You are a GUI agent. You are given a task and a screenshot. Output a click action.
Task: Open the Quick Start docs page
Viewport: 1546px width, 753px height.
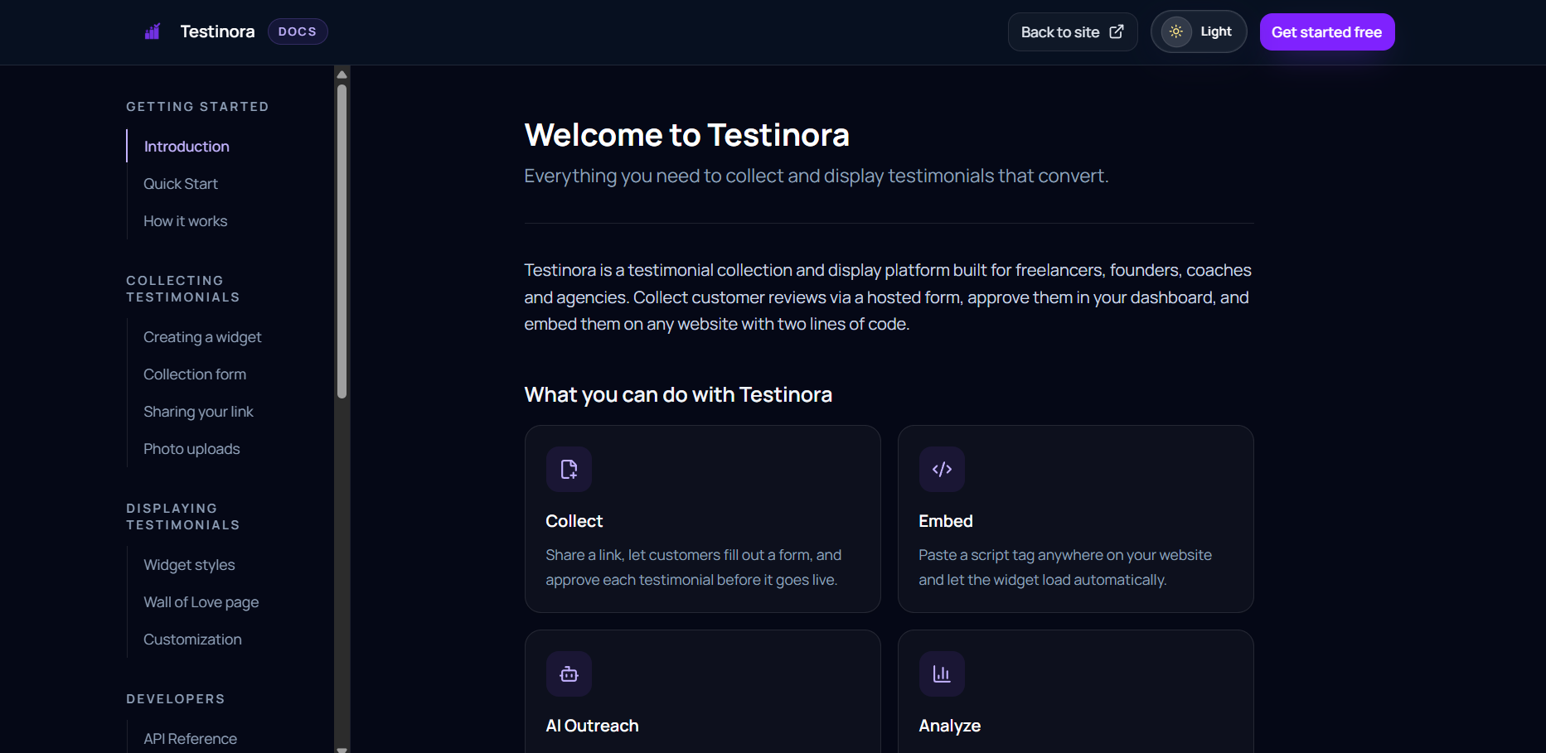181,183
